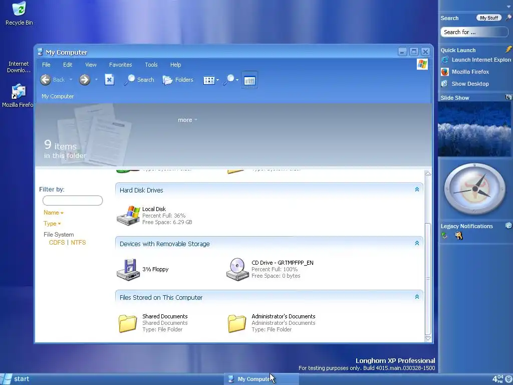The height and width of the screenshot is (385, 513).
Task: Open the magnifier dropdown arrow
Action: [237, 80]
